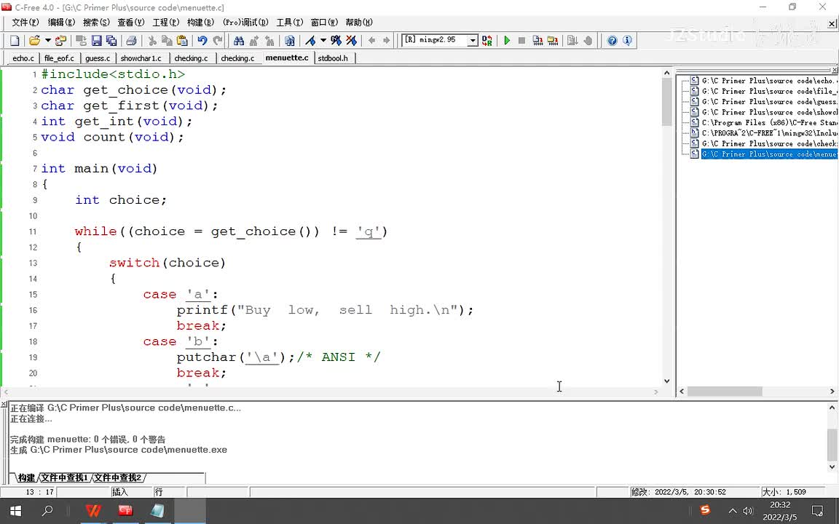
Task: Click the output panel scroll down arrow
Action: (832, 467)
